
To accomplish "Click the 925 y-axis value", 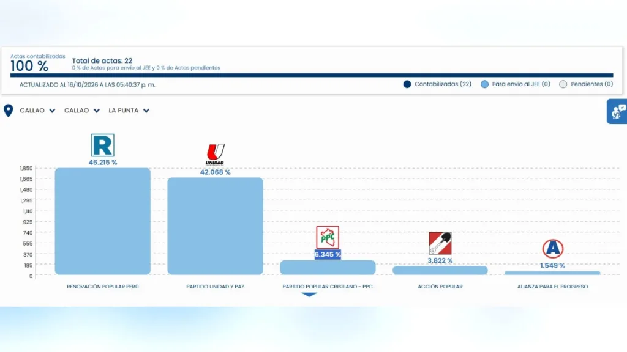I will tap(28, 222).
